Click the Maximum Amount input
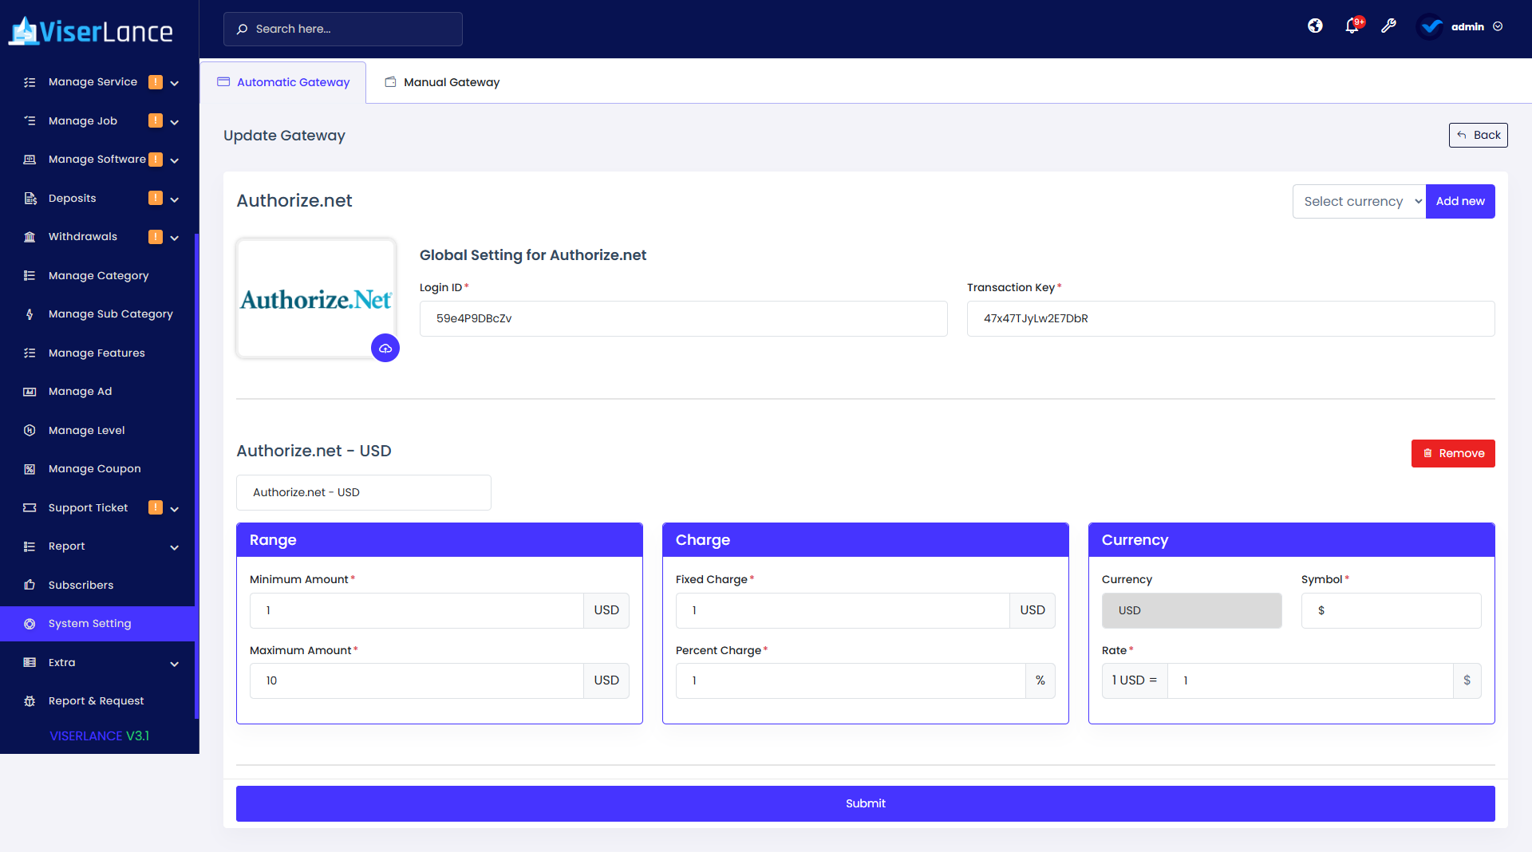Viewport: 1532px width, 852px height. tap(417, 680)
